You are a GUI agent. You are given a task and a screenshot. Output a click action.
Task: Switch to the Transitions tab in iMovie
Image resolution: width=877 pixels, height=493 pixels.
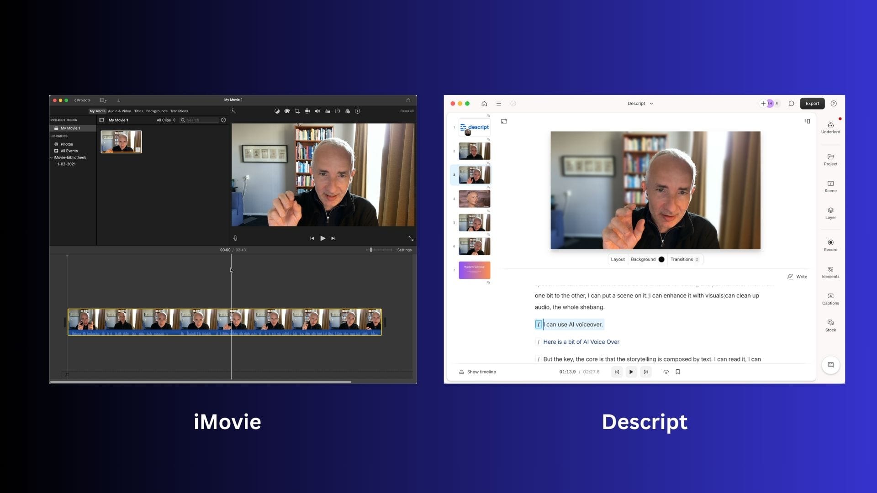tap(179, 111)
